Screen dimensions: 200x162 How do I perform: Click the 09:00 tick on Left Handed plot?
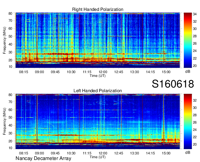[x=39, y=153]
